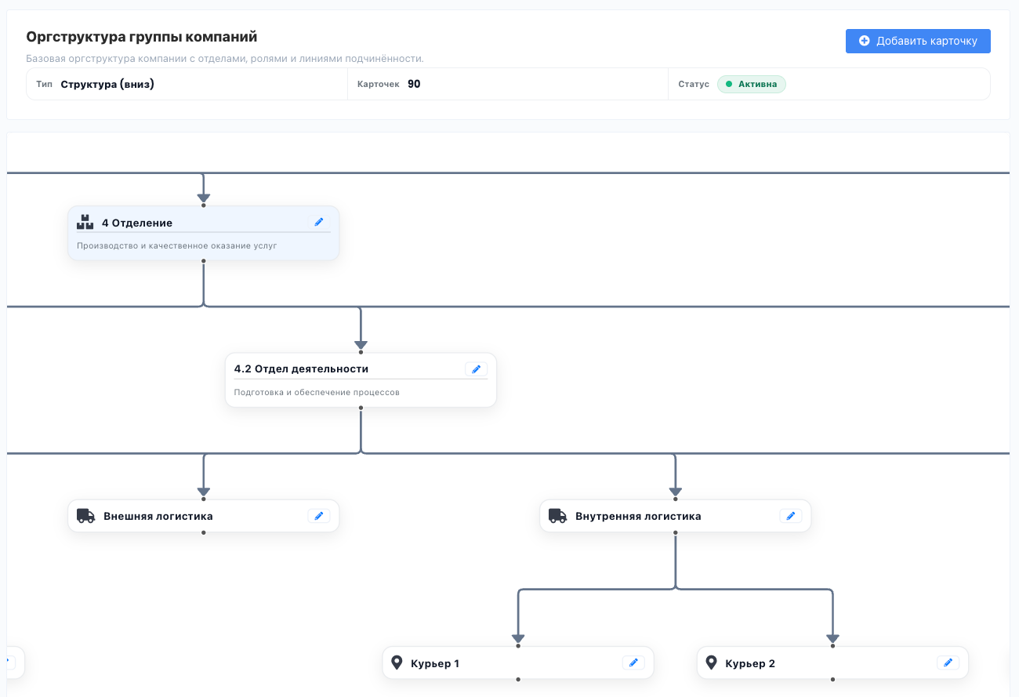Image resolution: width=1019 pixels, height=697 pixels.
Task: Edit the Внутренняя логистика card
Action: (791, 516)
